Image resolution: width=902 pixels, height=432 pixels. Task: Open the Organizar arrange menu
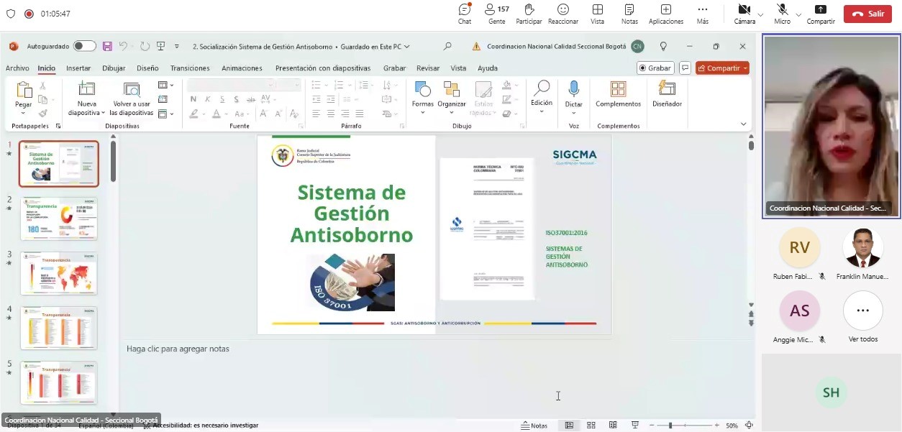(452, 96)
